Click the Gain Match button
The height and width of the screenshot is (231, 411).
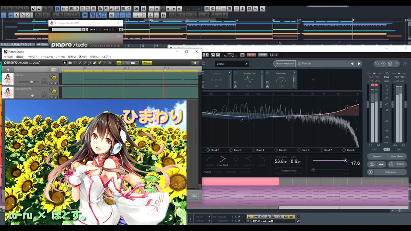point(397,157)
